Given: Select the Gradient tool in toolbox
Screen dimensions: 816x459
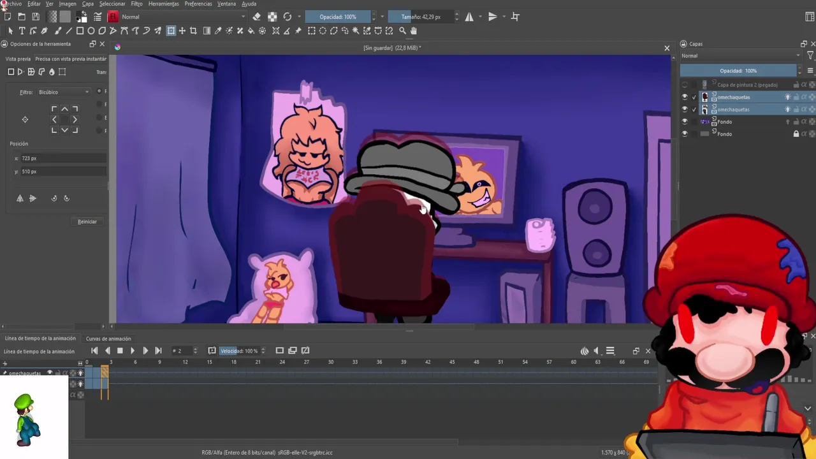Looking at the screenshot, I should click(207, 31).
